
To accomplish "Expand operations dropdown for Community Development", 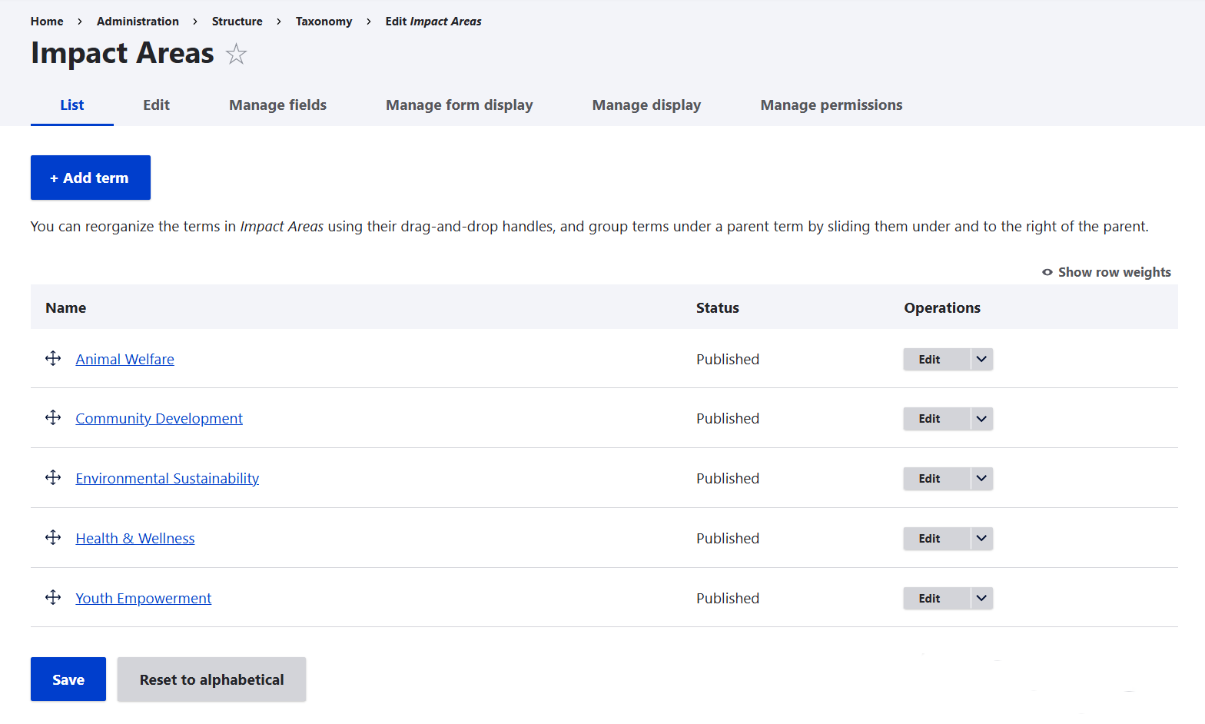I will pyautogui.click(x=981, y=419).
